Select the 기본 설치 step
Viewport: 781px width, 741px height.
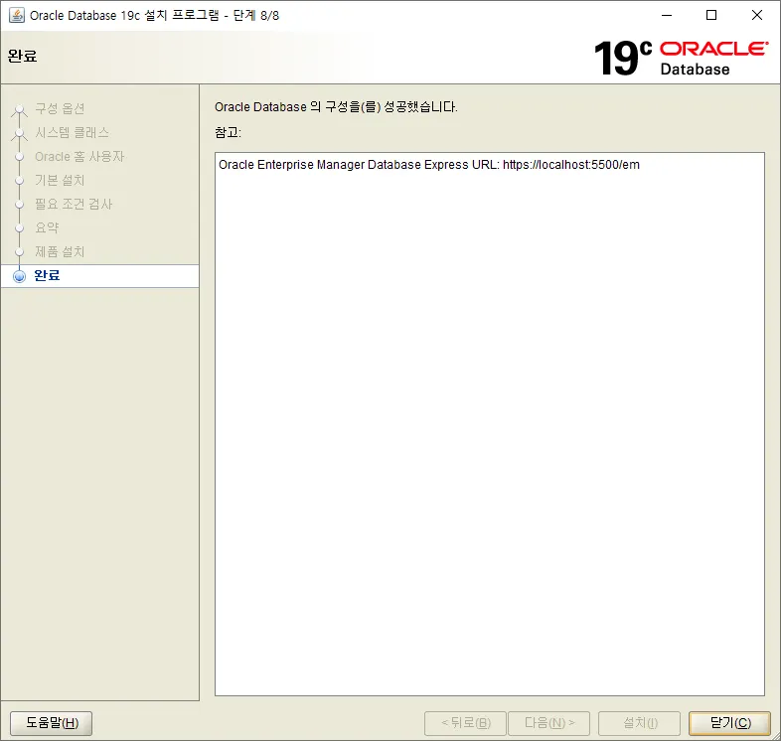pos(60,180)
